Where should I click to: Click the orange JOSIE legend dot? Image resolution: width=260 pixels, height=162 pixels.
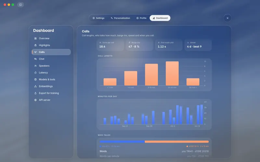pyautogui.click(x=187, y=146)
